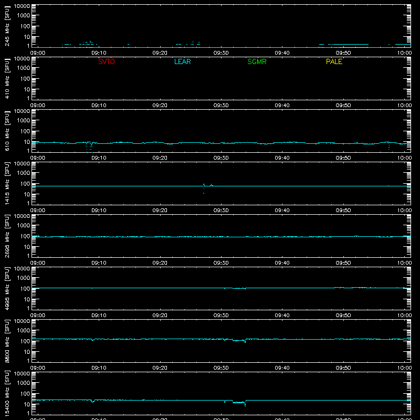Click the 10000 y-tick on the 245 MHz panel

coord(22,6)
